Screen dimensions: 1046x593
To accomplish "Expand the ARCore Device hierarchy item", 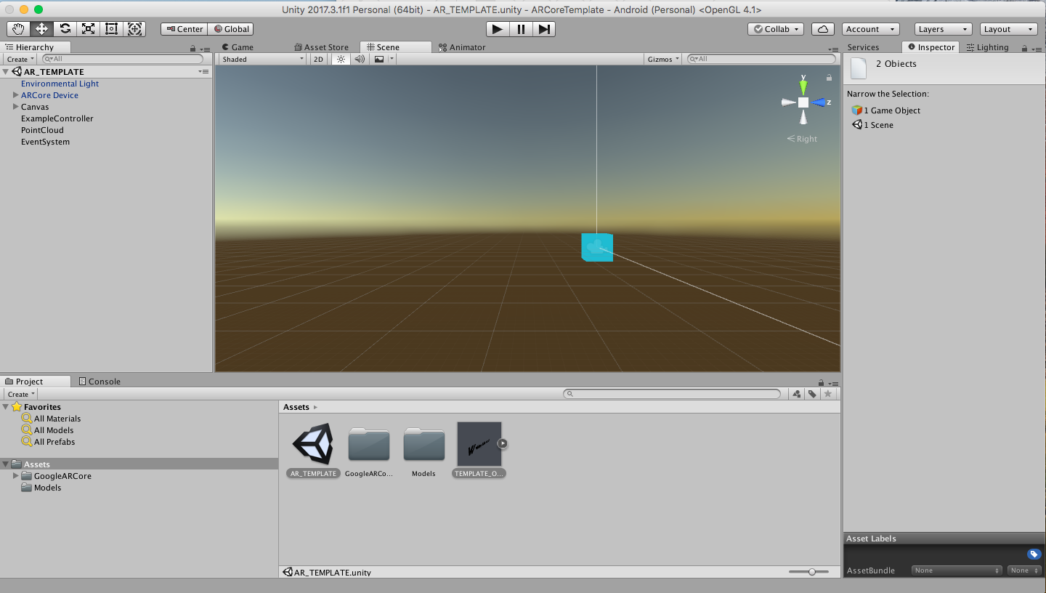I will (x=15, y=95).
